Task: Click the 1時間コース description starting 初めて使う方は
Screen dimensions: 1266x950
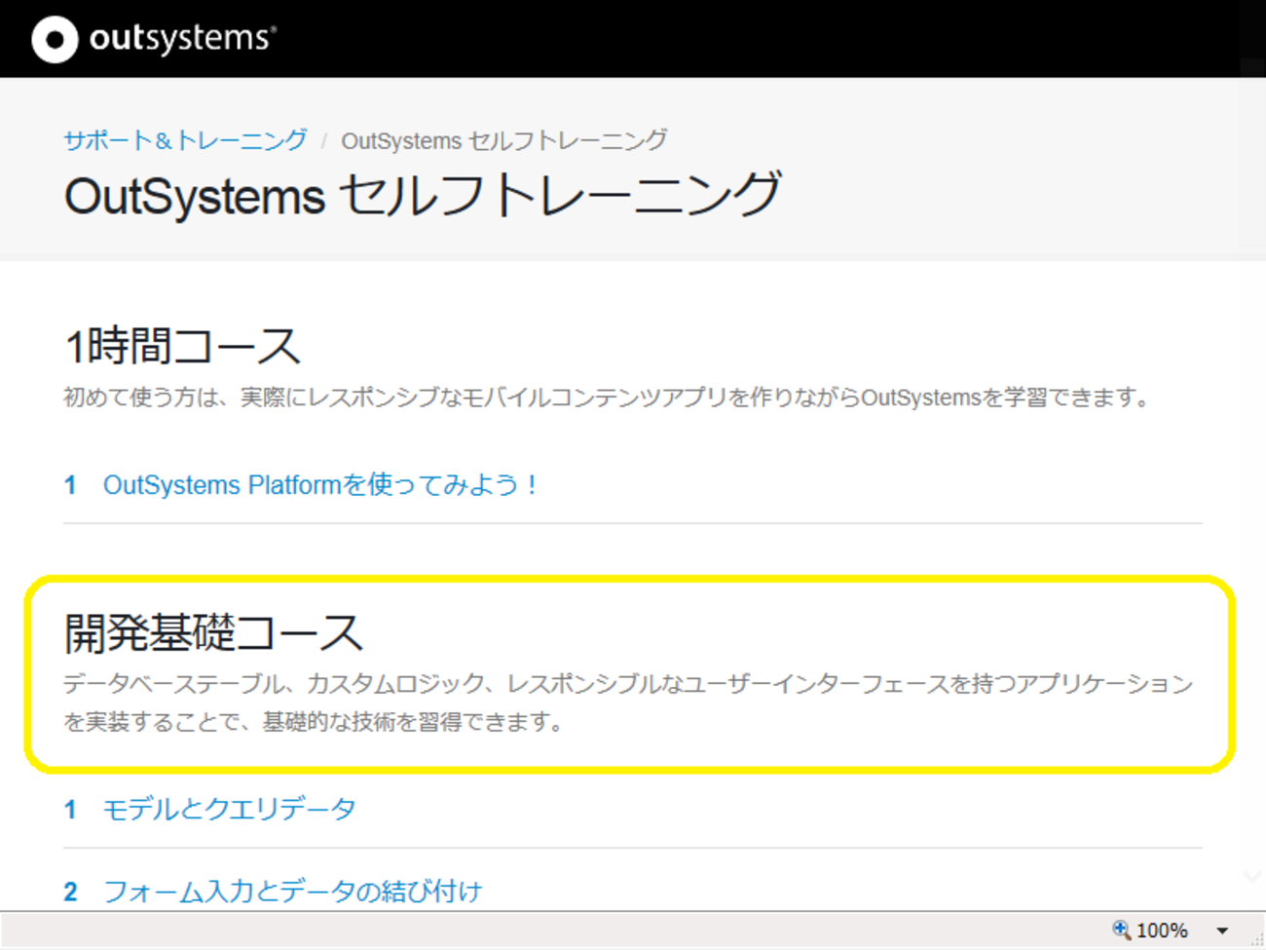Action: (609, 398)
